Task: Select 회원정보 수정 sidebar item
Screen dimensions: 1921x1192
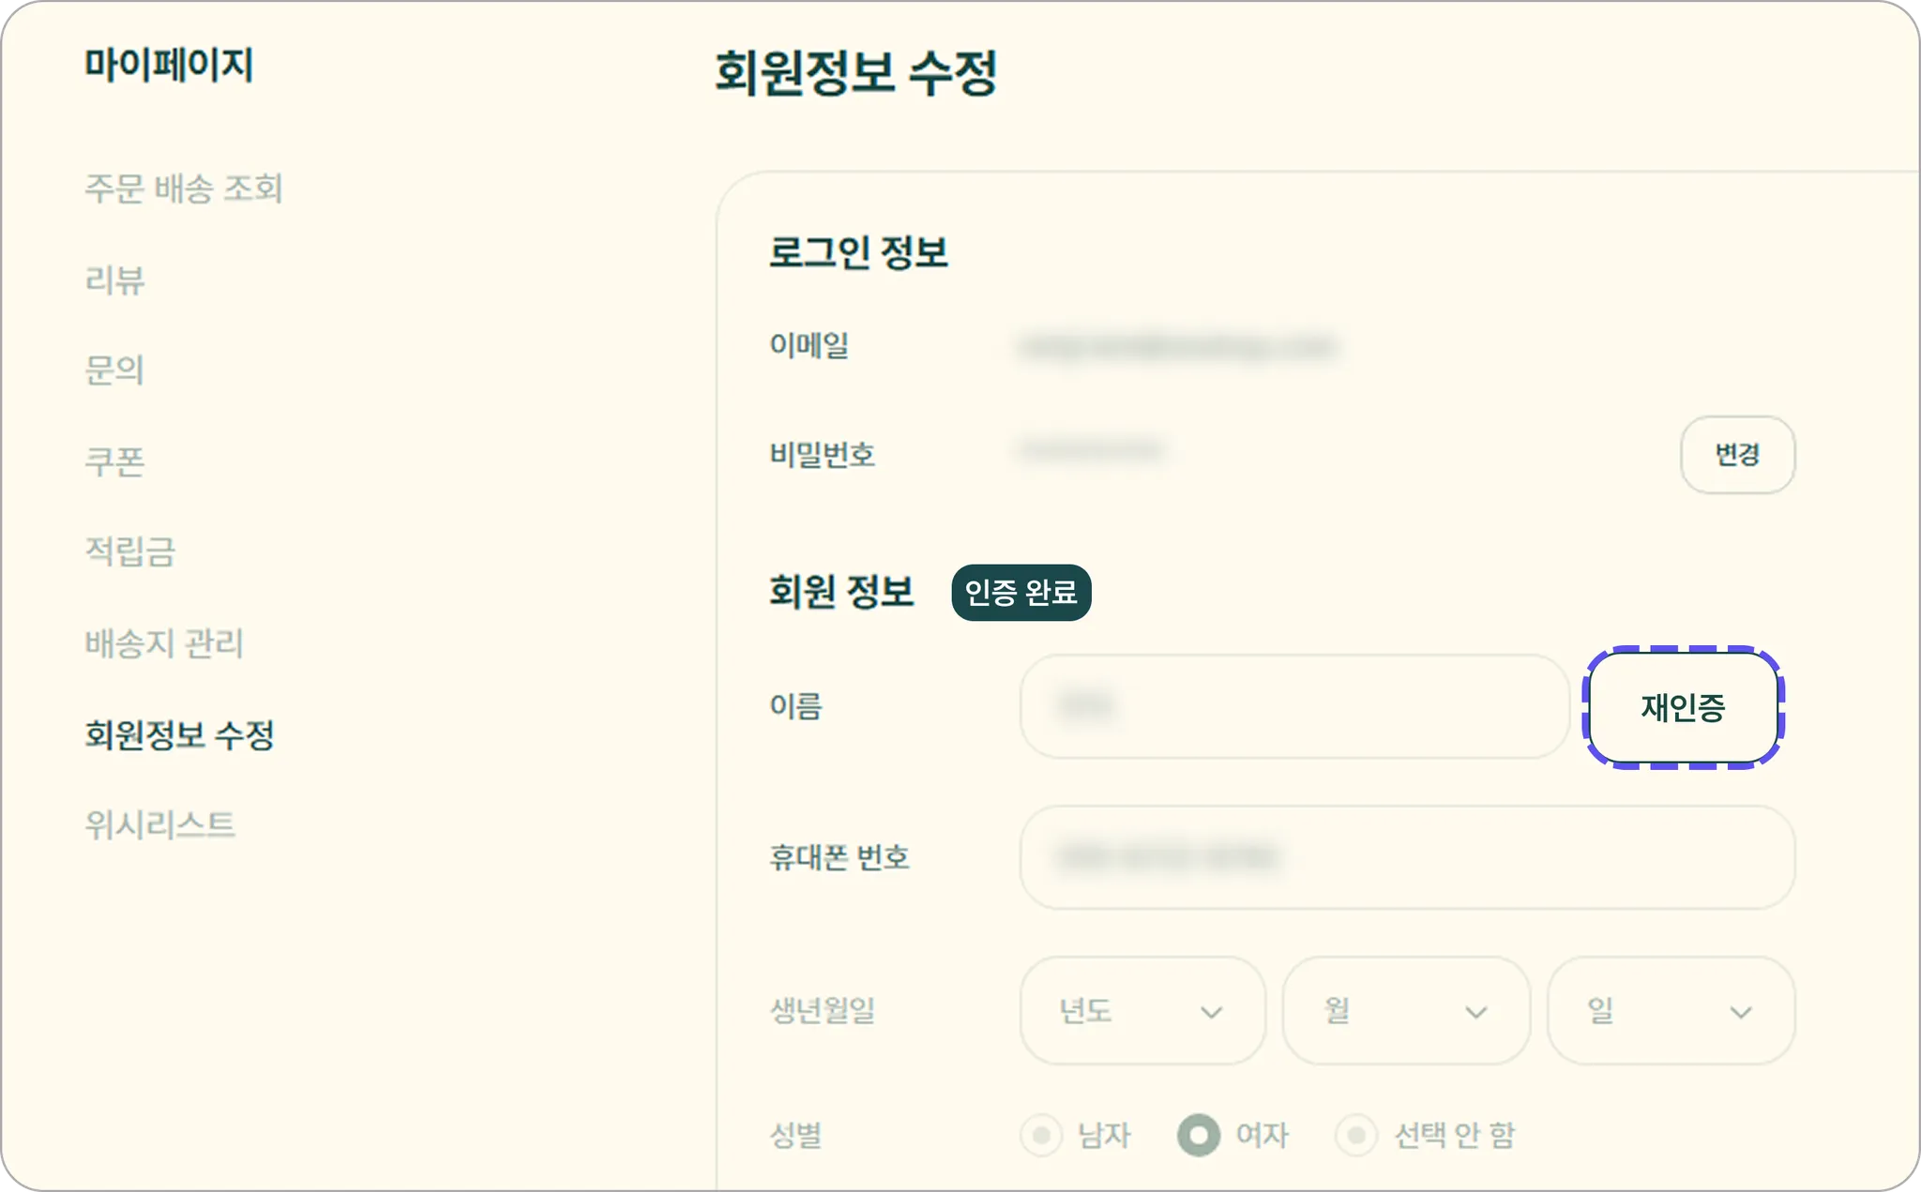Action: point(179,734)
